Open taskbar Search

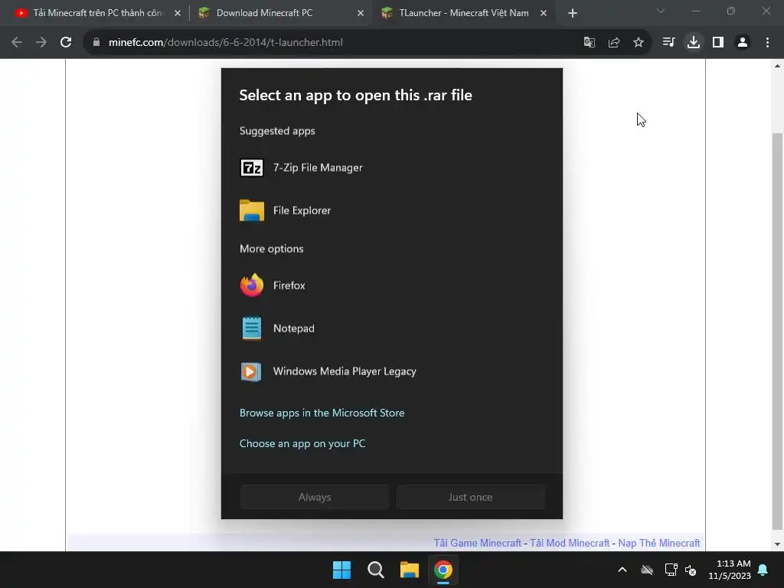(x=375, y=570)
